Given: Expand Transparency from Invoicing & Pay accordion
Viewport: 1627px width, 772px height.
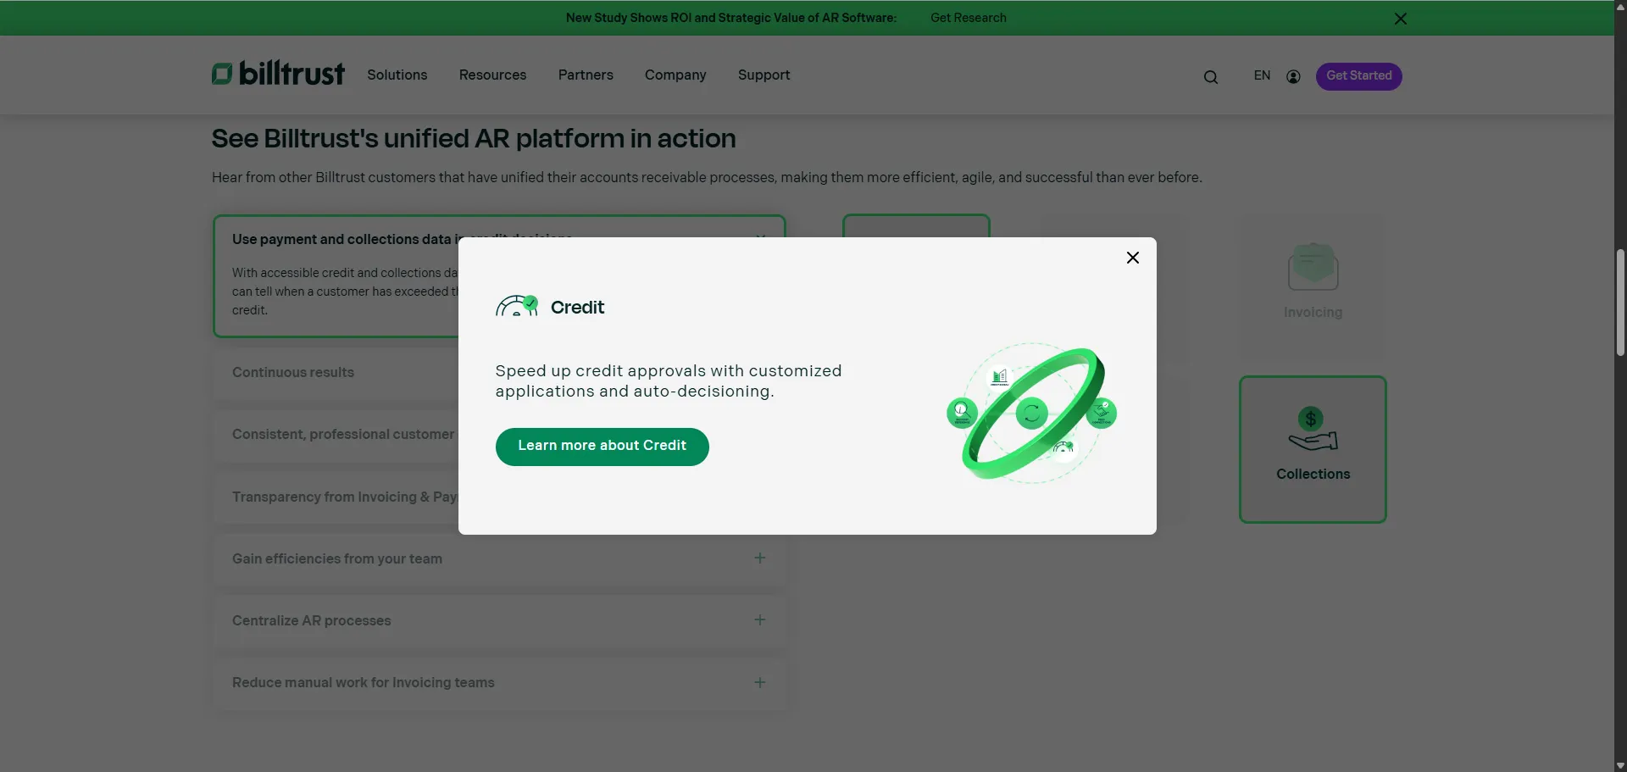Looking at the screenshot, I should point(336,497).
